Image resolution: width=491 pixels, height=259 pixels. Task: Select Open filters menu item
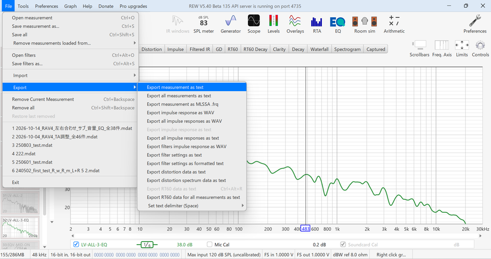(x=70, y=55)
